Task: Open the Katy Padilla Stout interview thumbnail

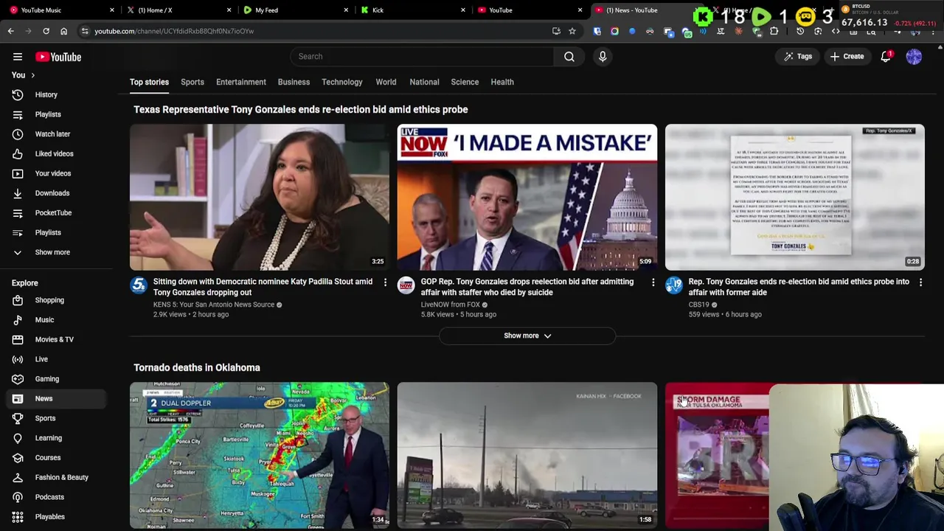Action: (260, 197)
